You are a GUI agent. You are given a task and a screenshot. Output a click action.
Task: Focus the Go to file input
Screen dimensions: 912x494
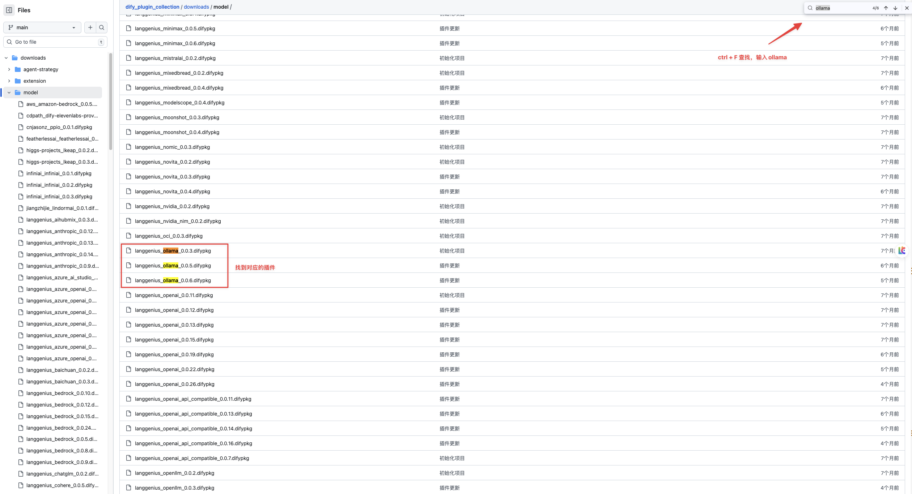(55, 42)
